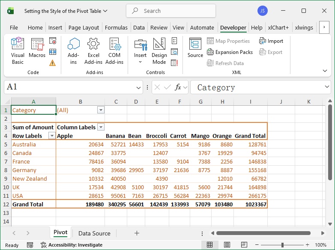Image resolution: width=335 pixels, height=250 pixels.
Task: Toggle Use Relative References icon
Action: [53, 52]
